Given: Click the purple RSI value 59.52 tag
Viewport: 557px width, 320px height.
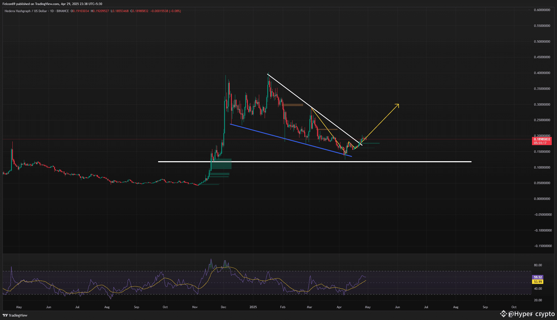Looking at the screenshot, I should tap(538, 277).
